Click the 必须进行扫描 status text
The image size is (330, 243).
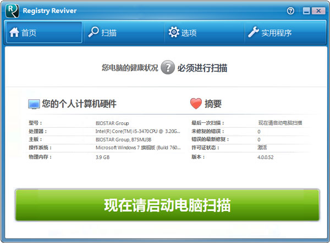click(202, 68)
